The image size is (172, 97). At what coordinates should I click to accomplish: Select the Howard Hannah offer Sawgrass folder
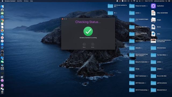132,34
